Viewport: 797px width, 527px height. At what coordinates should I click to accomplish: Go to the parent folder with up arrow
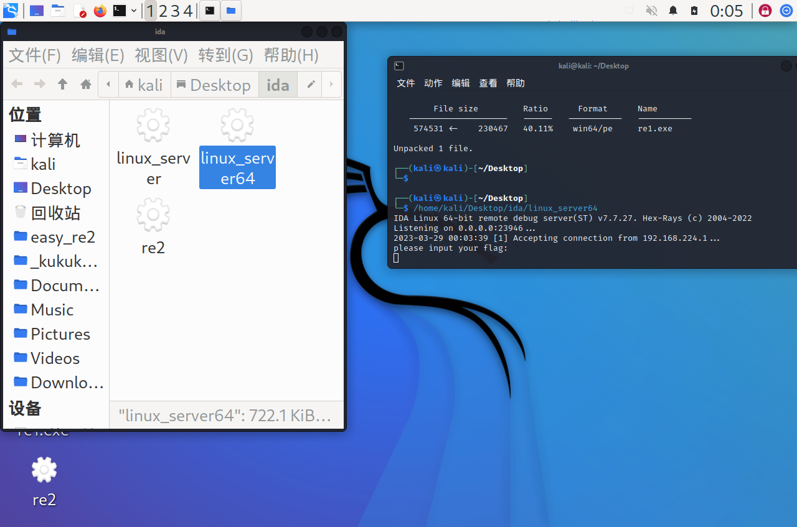pyautogui.click(x=62, y=84)
